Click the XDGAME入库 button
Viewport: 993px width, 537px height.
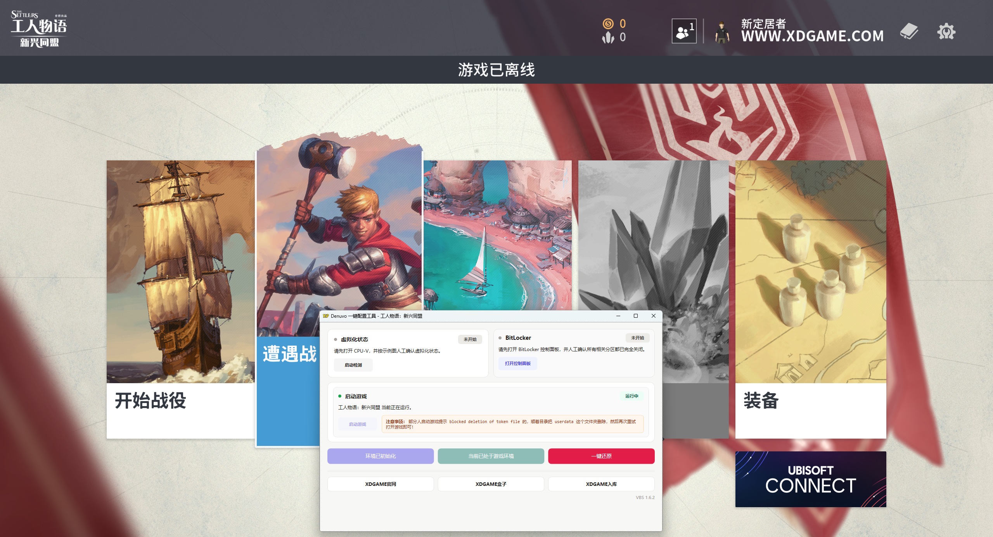601,484
